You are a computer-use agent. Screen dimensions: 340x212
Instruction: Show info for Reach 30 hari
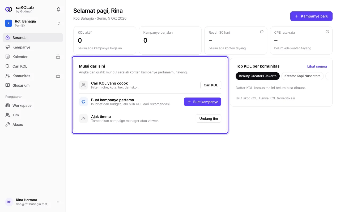pyautogui.click(x=262, y=32)
